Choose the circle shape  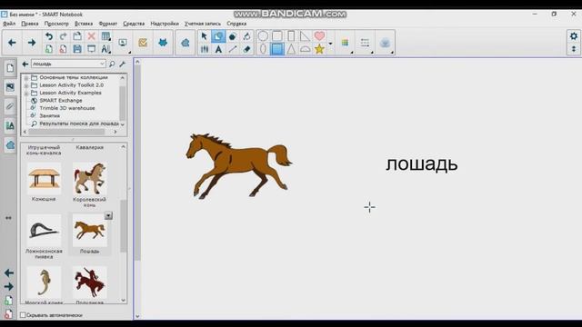pyautogui.click(x=263, y=36)
